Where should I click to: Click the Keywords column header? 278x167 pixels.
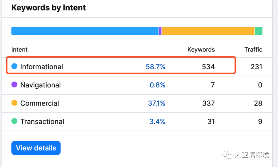coord(201,50)
